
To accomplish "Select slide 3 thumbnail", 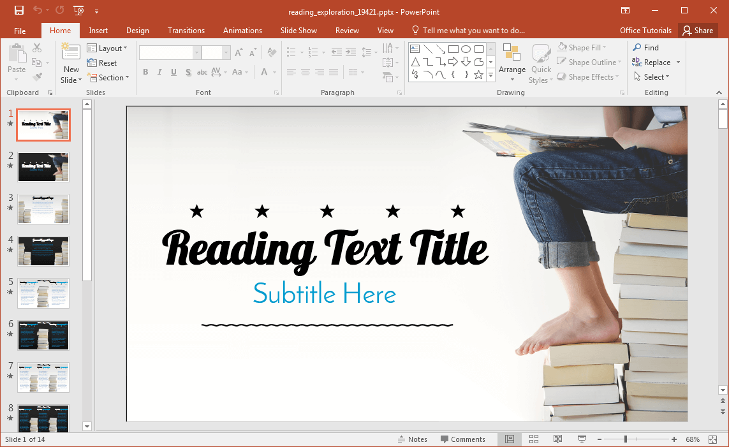I will coord(43,209).
